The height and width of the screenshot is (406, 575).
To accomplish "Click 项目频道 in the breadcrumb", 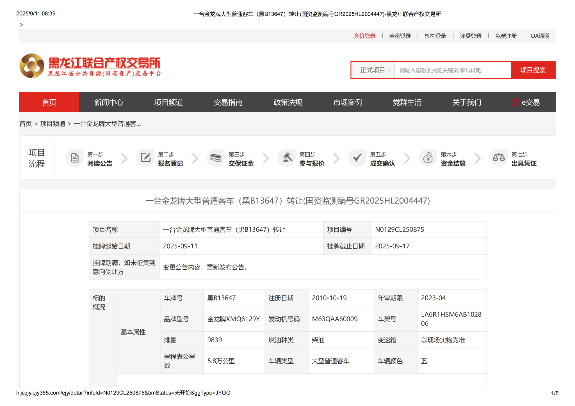I will (x=53, y=124).
